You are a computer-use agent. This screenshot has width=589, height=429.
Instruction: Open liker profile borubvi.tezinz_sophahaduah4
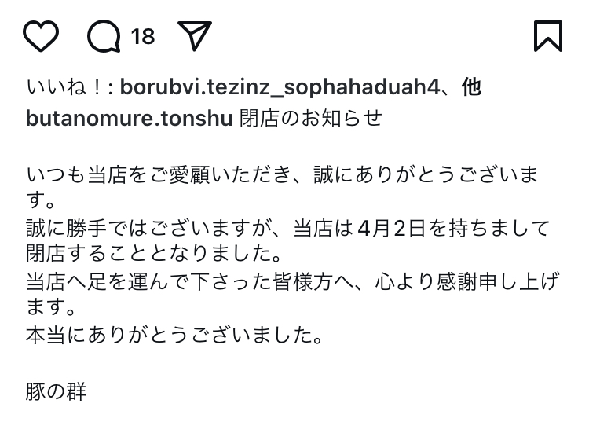[x=280, y=87]
